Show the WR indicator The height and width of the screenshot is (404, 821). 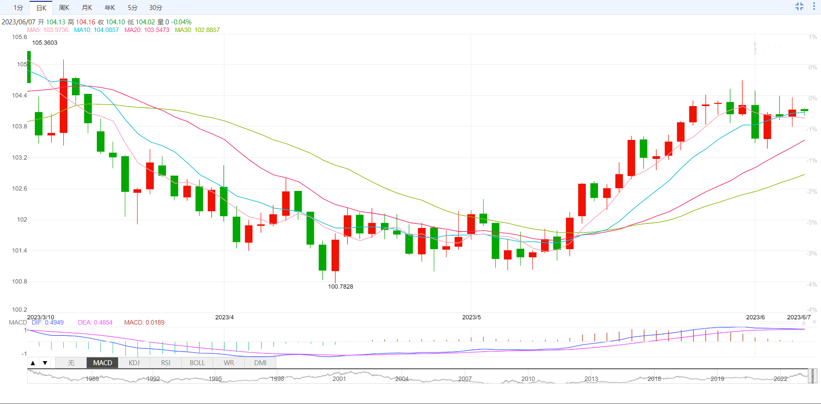coord(229,363)
